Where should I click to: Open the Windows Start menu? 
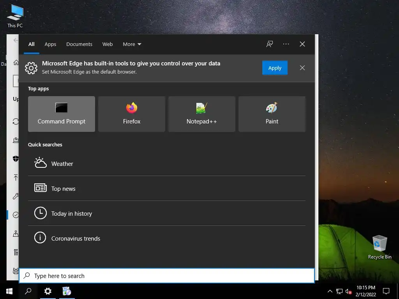tap(9, 291)
